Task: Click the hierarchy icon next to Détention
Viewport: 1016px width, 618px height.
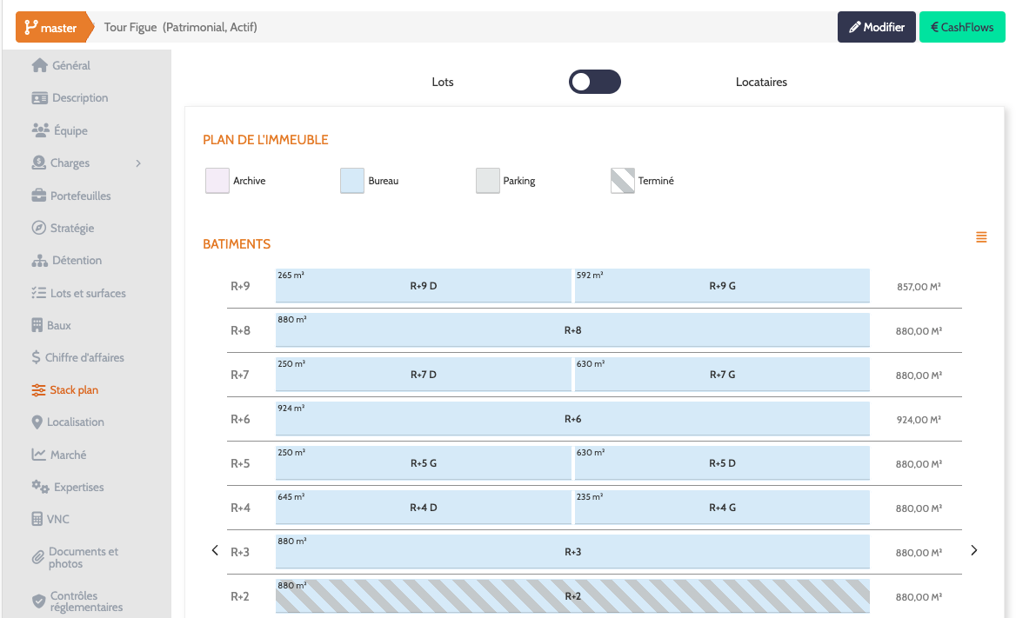Action: pos(39,261)
